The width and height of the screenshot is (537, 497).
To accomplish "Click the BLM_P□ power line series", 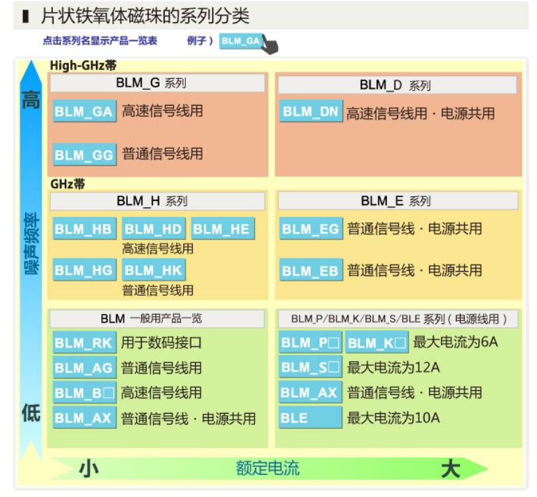I will pos(310,343).
